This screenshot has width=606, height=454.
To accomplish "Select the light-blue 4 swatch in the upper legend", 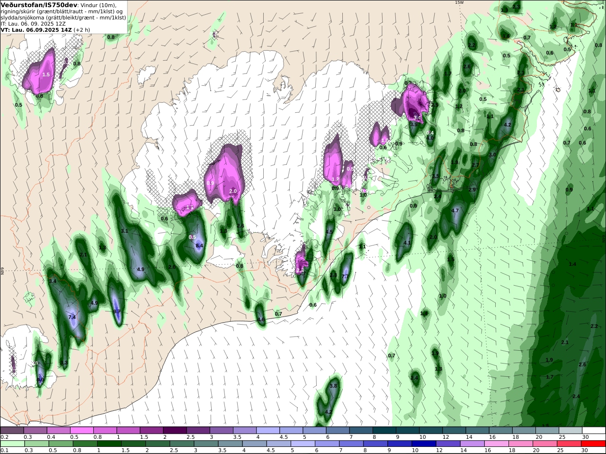I will point(268,430).
